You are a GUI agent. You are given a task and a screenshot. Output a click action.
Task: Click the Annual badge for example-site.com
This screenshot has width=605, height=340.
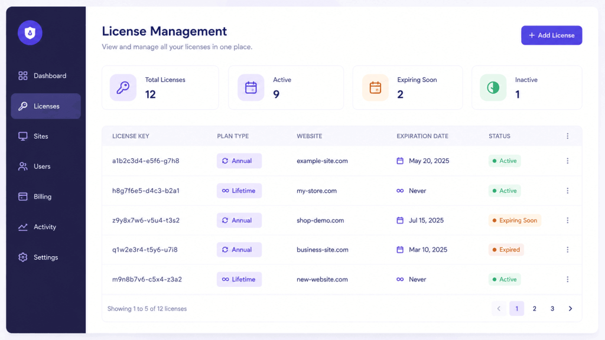(x=239, y=161)
